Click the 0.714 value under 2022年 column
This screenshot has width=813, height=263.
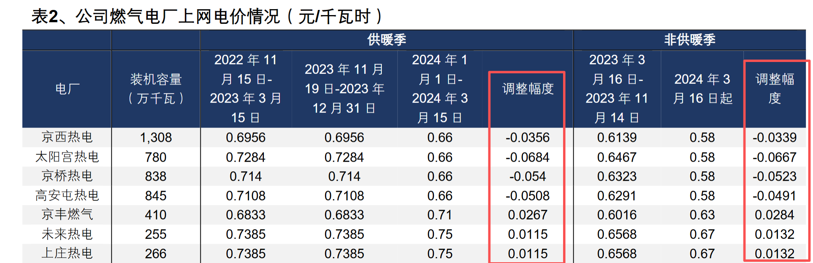pyautogui.click(x=246, y=176)
